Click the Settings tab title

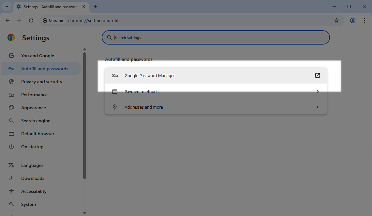click(51, 7)
